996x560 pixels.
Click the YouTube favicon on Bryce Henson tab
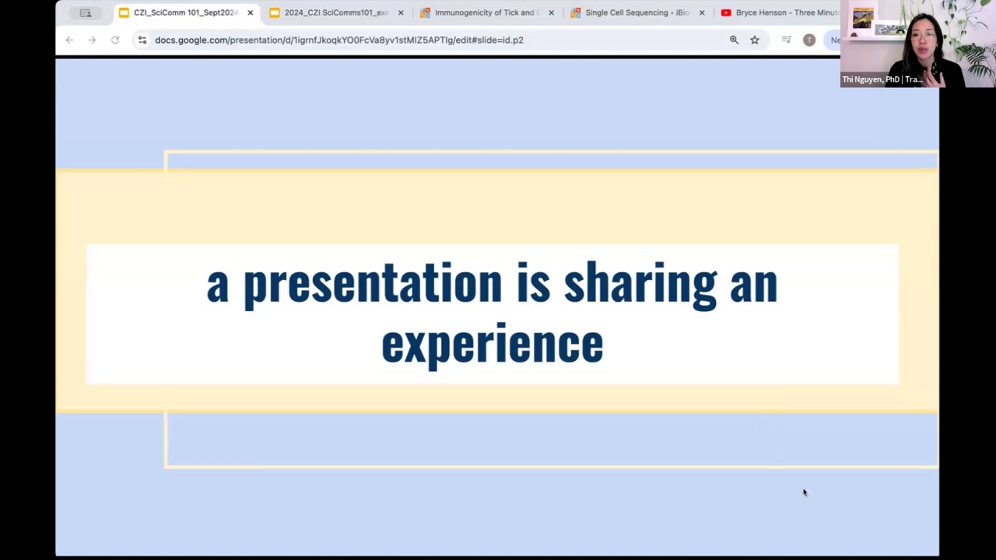(x=726, y=12)
